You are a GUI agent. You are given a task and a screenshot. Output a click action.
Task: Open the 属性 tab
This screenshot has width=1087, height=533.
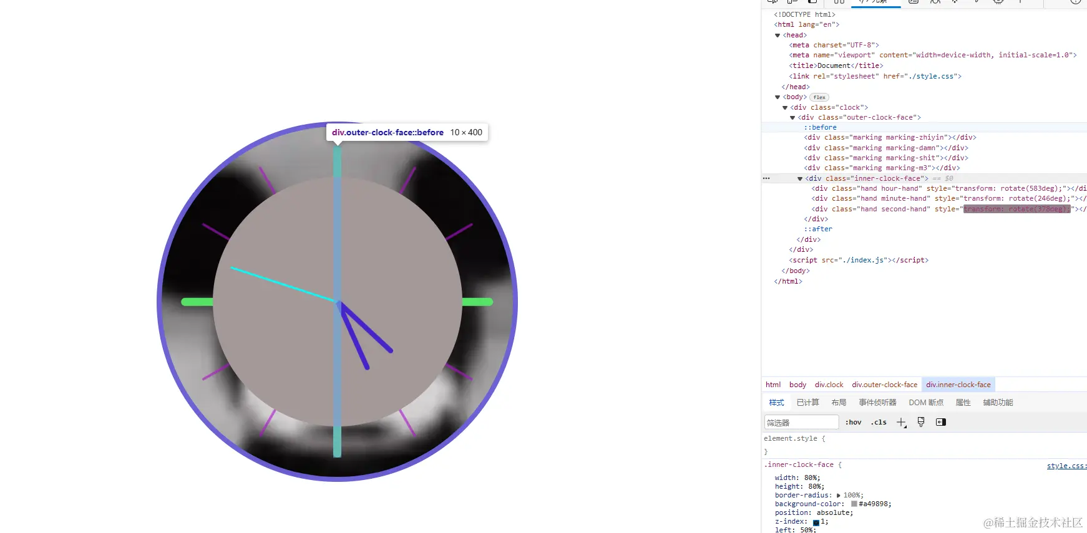coord(963,403)
